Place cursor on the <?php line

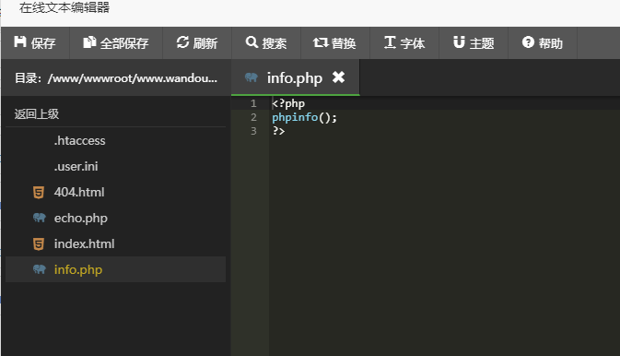[288, 103]
